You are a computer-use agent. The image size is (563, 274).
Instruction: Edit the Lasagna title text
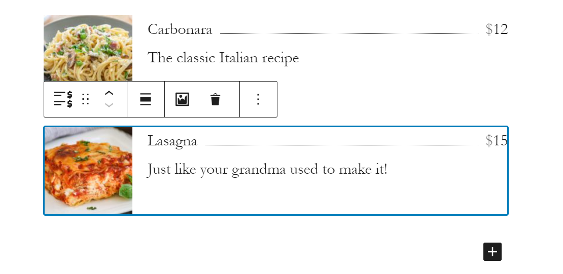click(x=172, y=141)
